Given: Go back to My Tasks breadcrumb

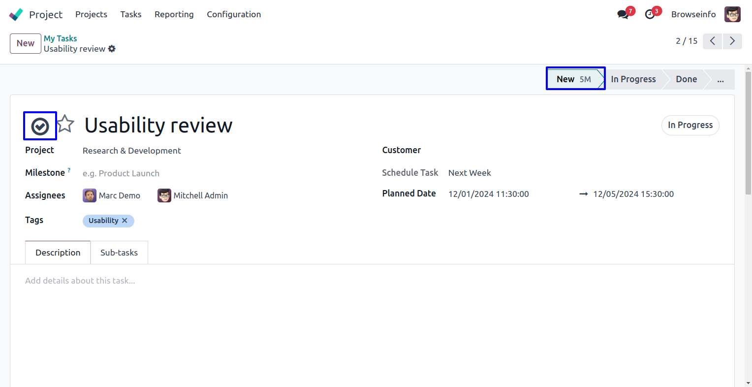Looking at the screenshot, I should pos(60,38).
